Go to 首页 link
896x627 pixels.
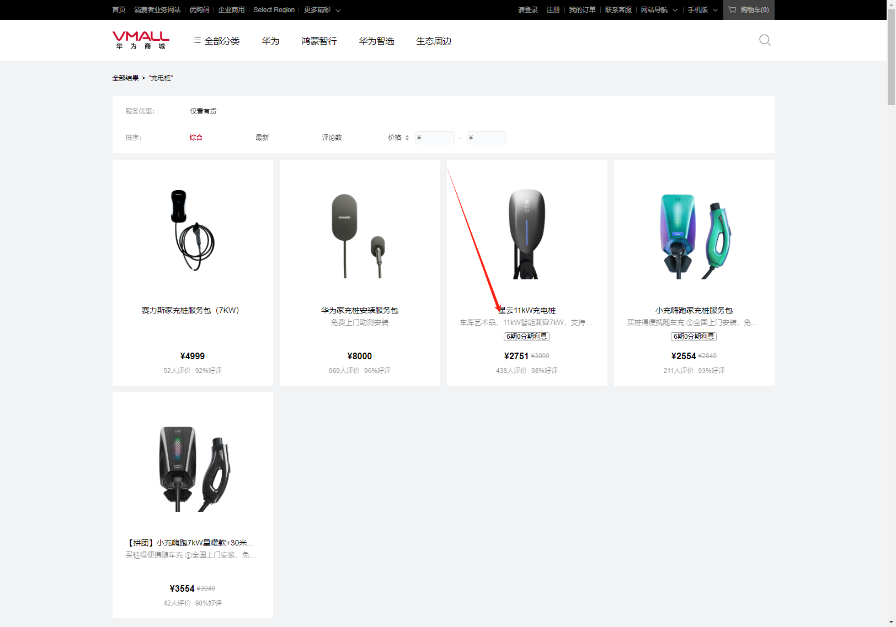(119, 10)
